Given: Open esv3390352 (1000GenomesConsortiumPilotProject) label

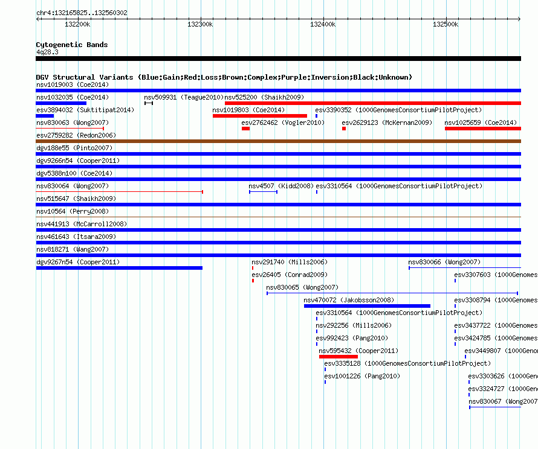Looking at the screenshot, I should pyautogui.click(x=398, y=110).
